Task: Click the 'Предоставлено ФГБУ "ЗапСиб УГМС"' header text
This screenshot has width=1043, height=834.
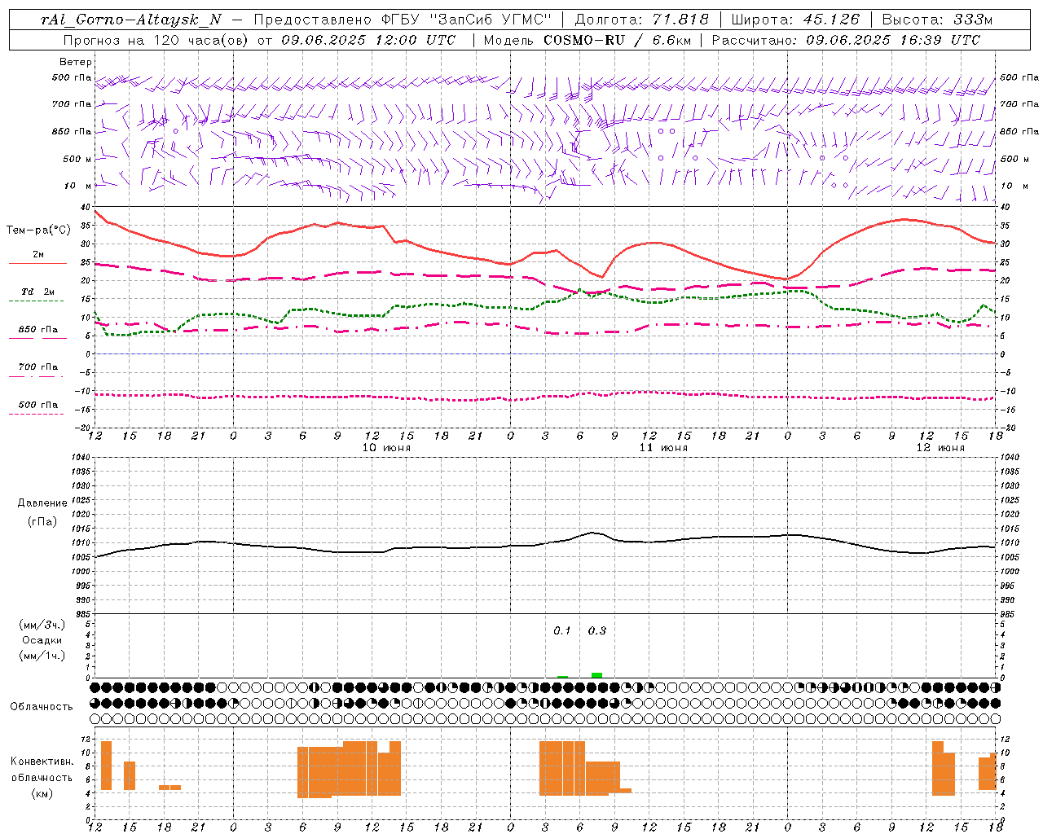Action: pyautogui.click(x=403, y=20)
